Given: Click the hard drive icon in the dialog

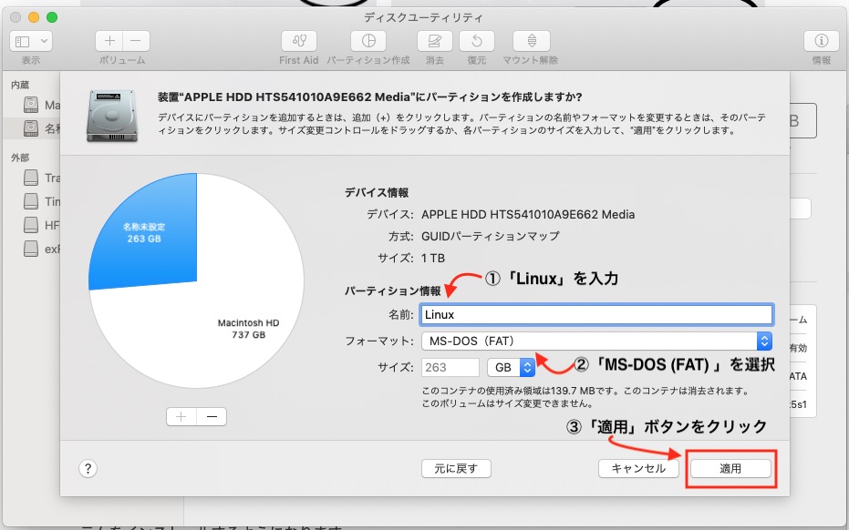Looking at the screenshot, I should tap(112, 115).
